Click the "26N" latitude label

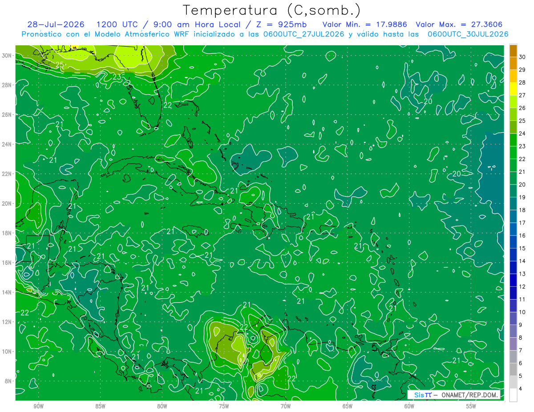click(x=7, y=114)
